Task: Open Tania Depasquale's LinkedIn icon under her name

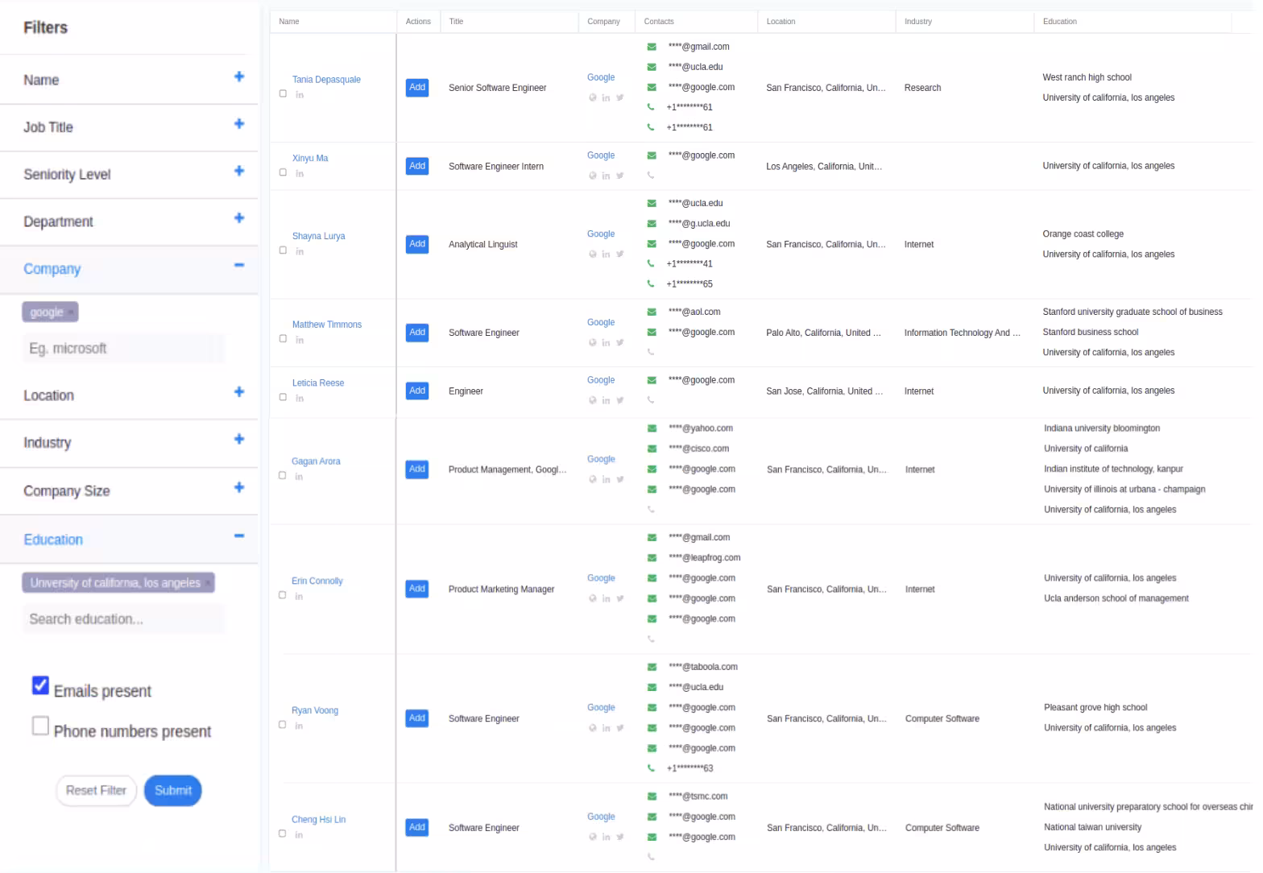Action: (x=300, y=95)
